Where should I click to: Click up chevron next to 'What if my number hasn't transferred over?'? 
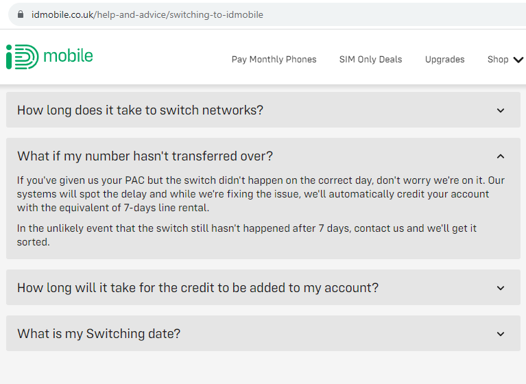pos(501,156)
